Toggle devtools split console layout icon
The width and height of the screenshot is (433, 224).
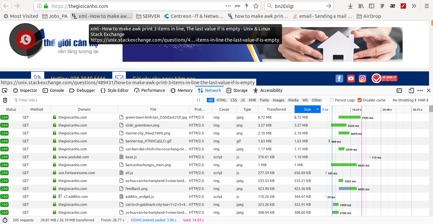(x=399, y=91)
